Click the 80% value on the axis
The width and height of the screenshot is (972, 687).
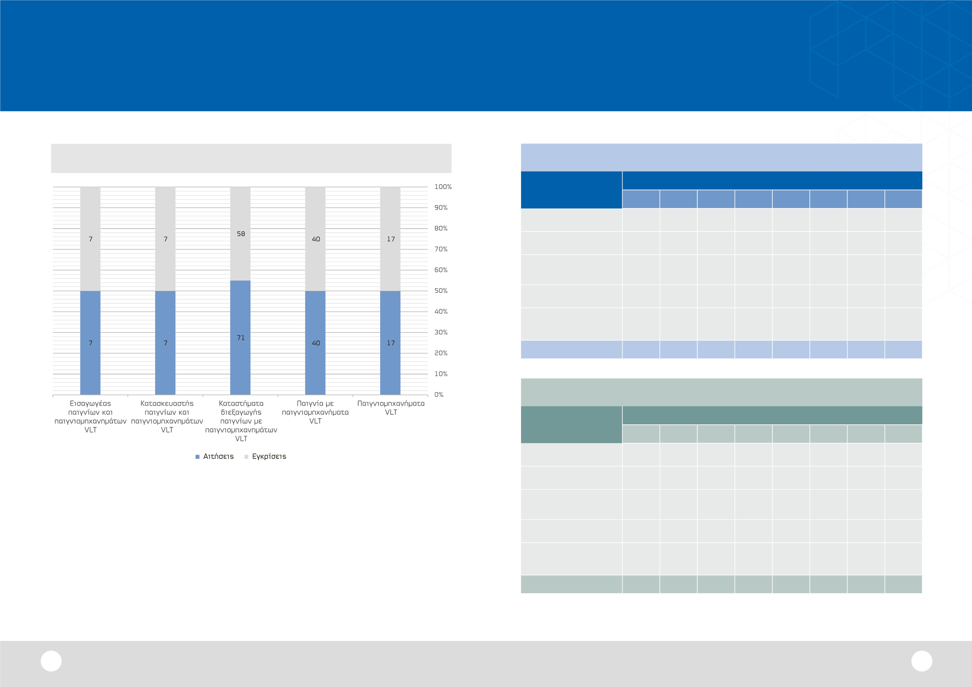click(441, 228)
